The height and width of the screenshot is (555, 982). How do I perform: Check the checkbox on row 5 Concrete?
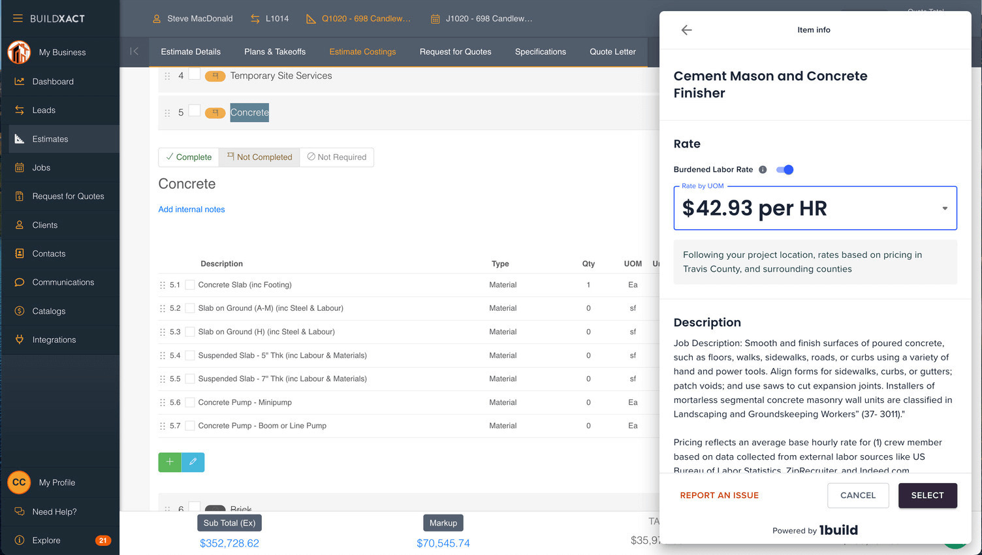[195, 112]
